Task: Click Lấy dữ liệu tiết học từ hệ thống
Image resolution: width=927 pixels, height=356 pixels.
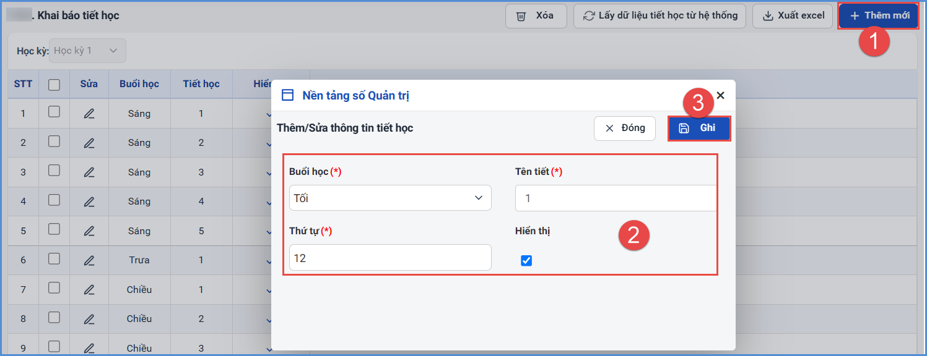Action: coord(660,15)
